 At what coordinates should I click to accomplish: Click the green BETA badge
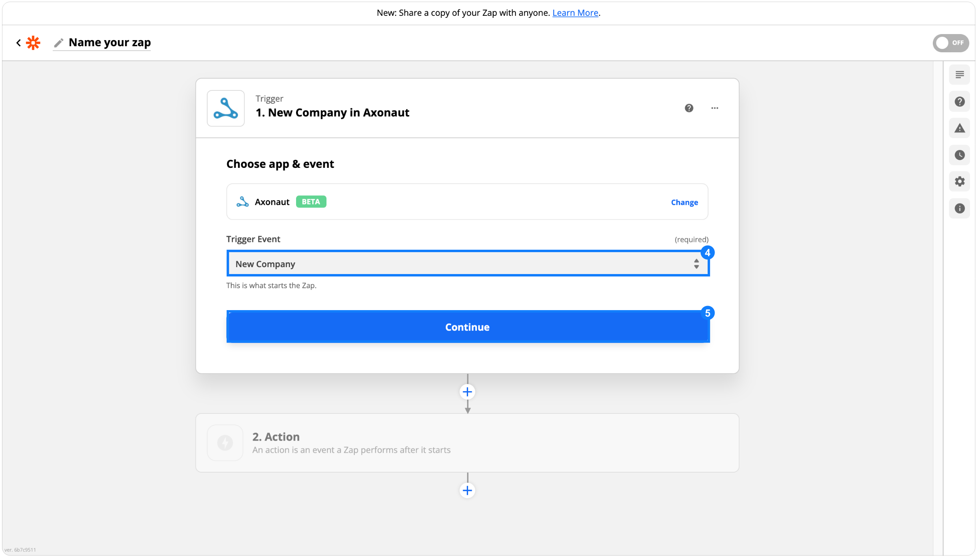311,201
